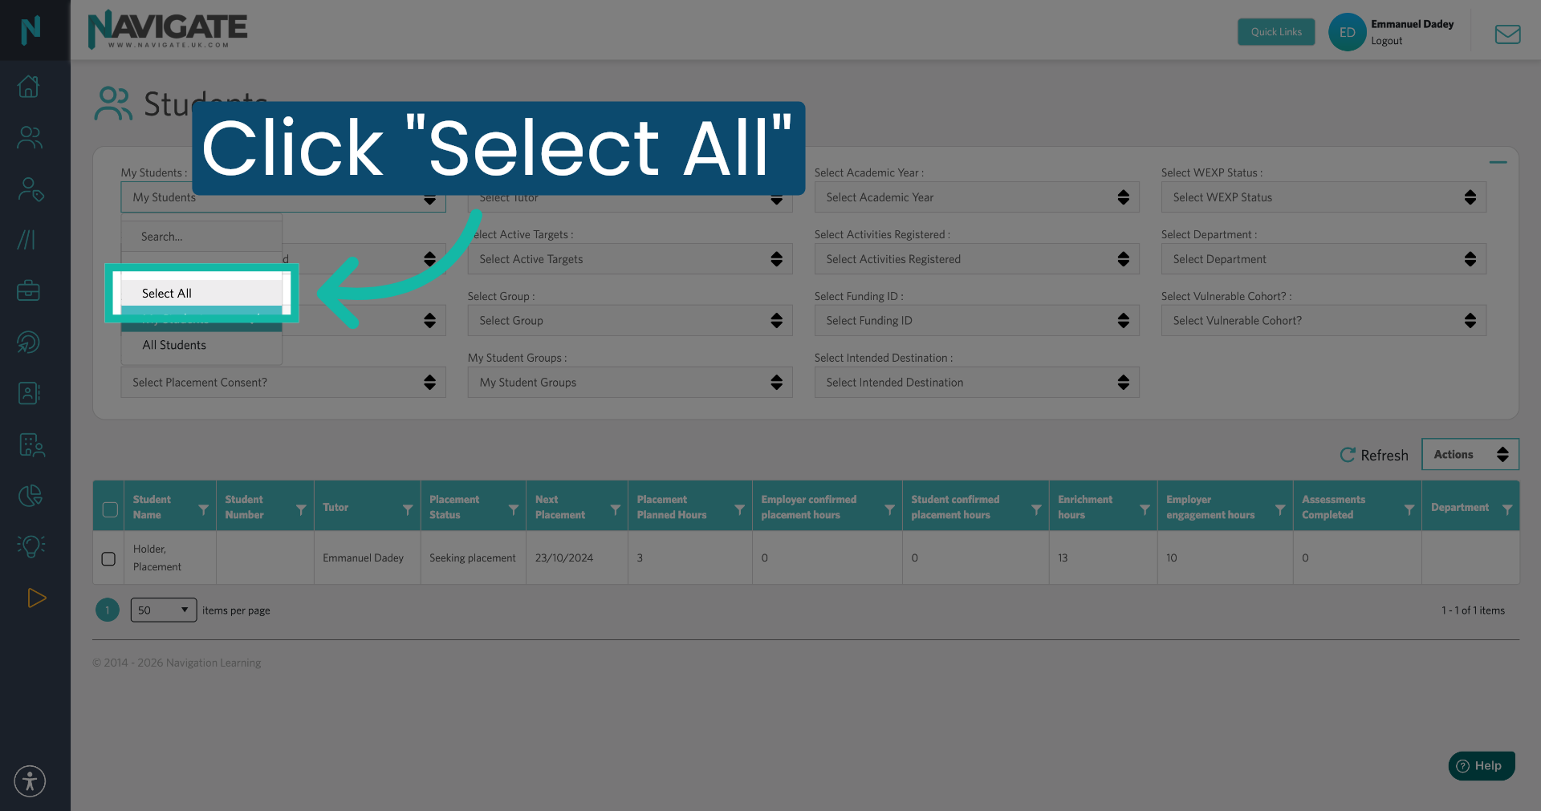Click the messages envelope icon in header
Screen dimensions: 1541x811
click(x=1507, y=34)
